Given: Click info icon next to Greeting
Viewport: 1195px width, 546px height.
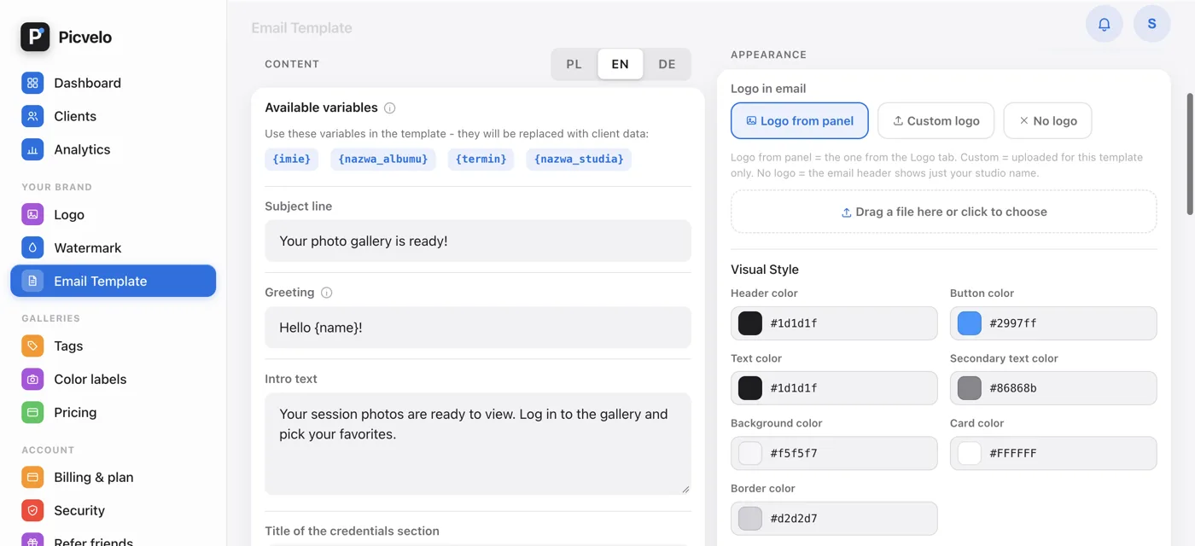Looking at the screenshot, I should pos(326,293).
